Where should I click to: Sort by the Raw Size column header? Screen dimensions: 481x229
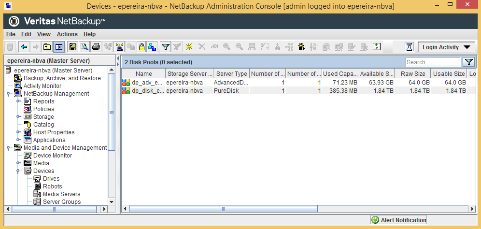tap(412, 73)
